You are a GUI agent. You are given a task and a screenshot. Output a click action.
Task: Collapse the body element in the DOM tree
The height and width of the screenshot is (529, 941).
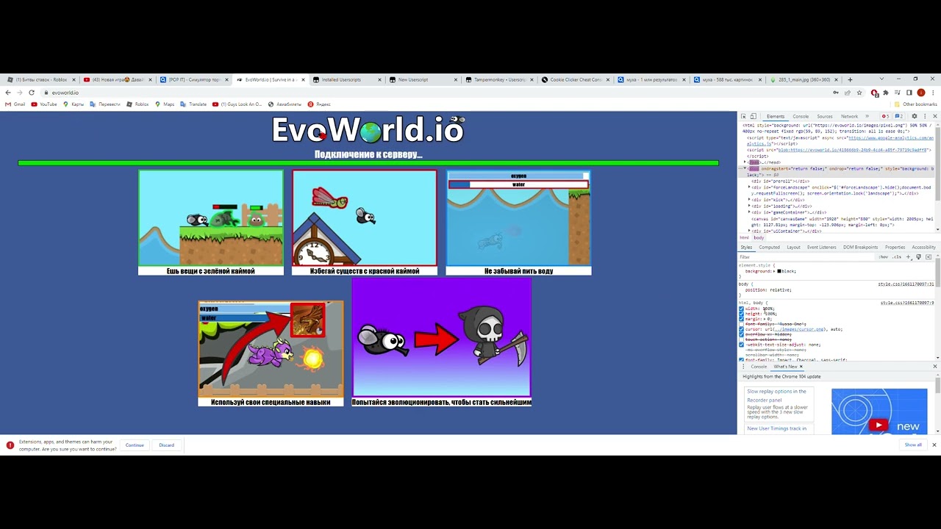click(x=745, y=169)
